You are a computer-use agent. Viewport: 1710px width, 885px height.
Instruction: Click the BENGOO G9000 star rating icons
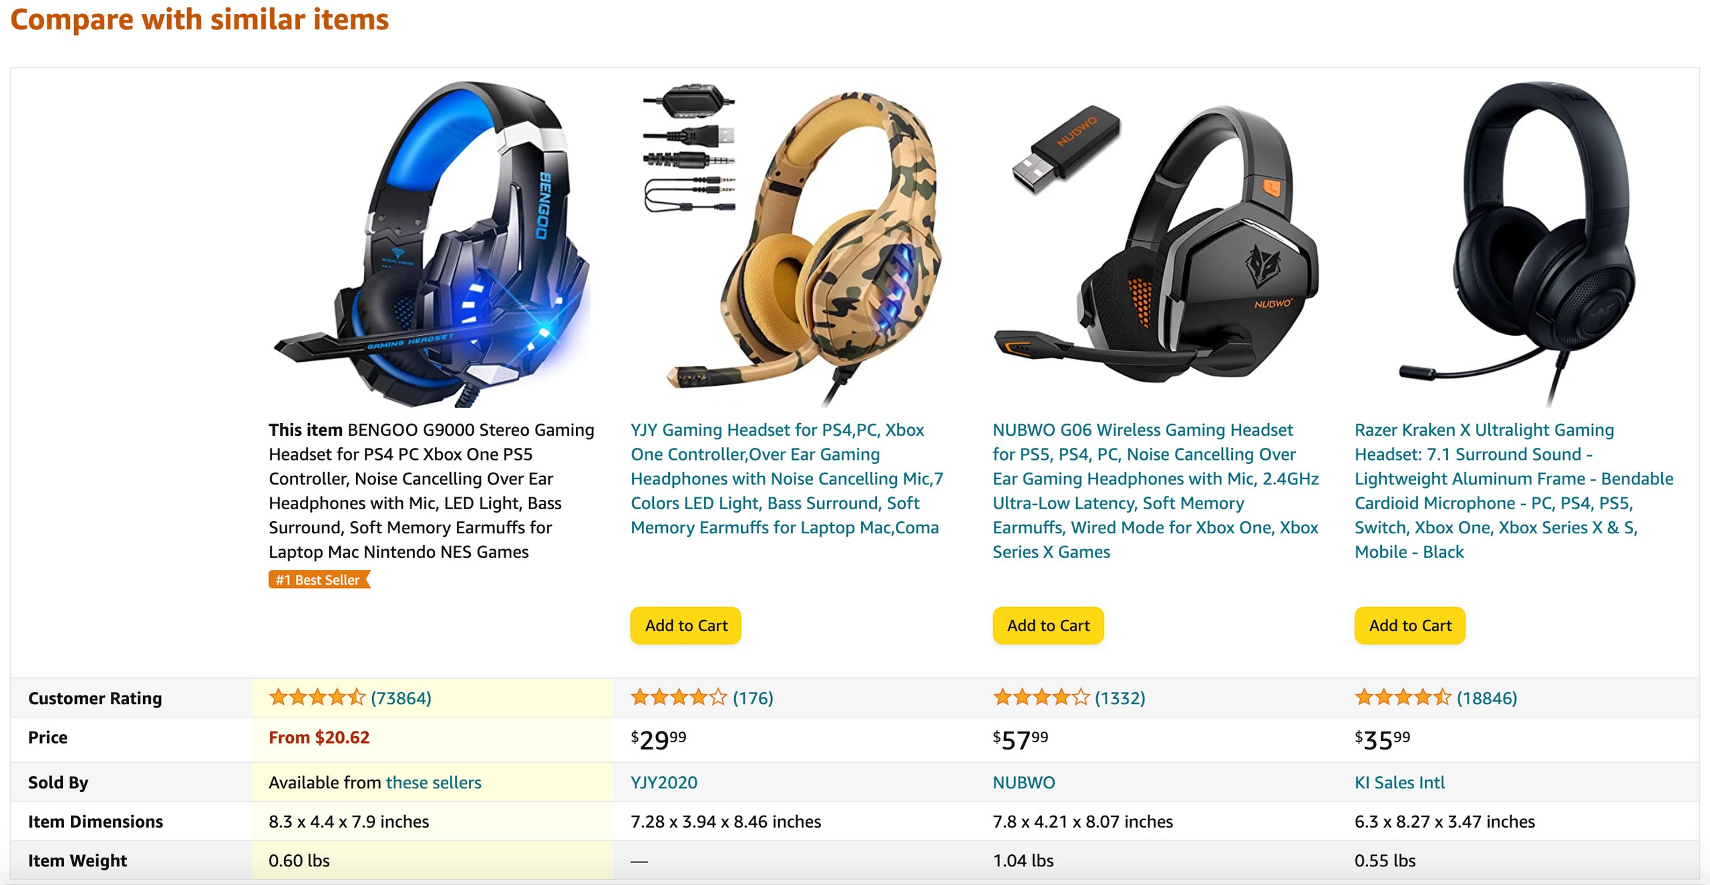317,697
